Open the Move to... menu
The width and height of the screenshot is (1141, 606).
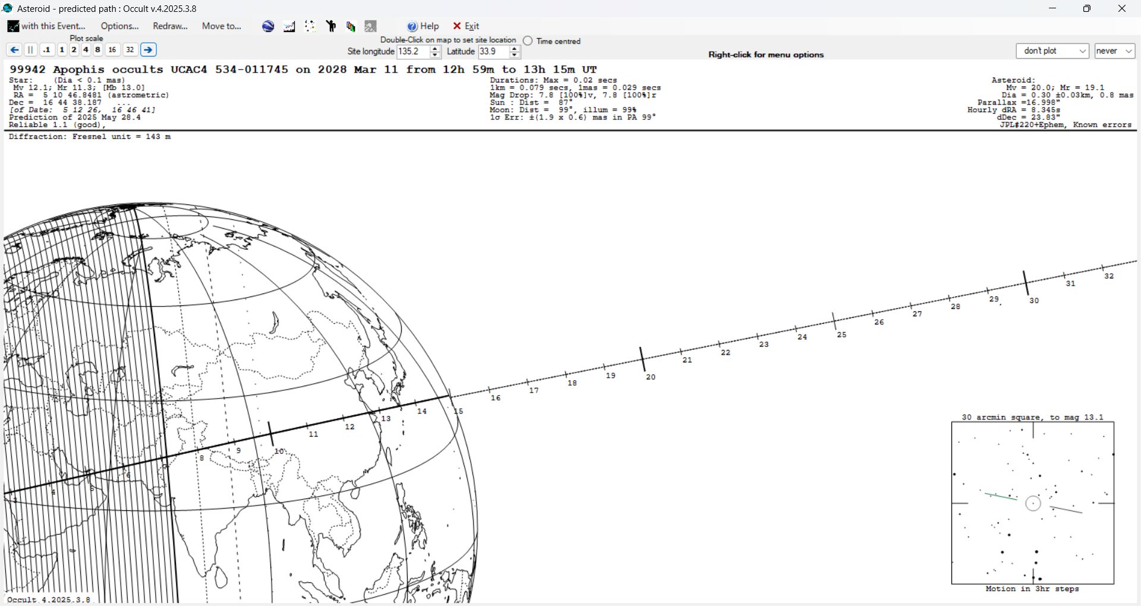click(222, 26)
